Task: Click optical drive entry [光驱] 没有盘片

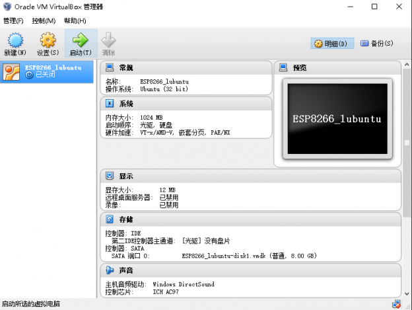Action: 206,241
